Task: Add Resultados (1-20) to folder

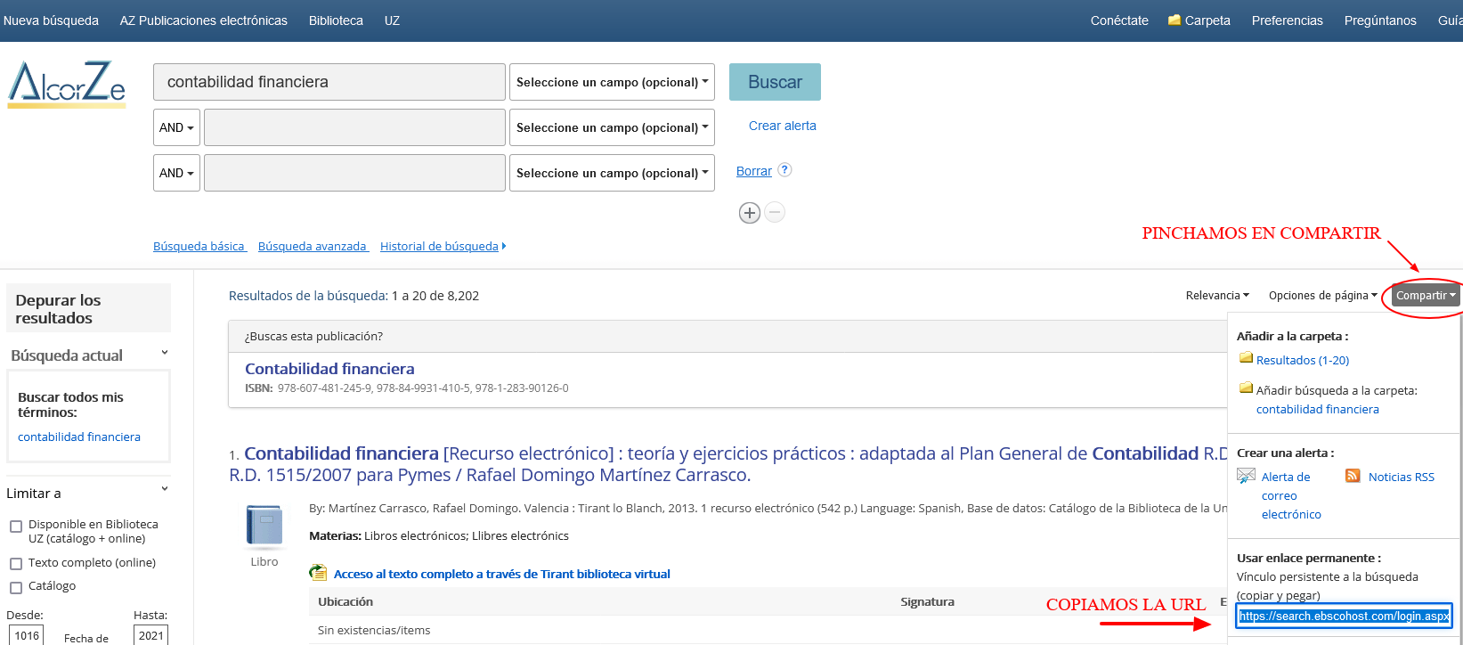Action: [1303, 360]
